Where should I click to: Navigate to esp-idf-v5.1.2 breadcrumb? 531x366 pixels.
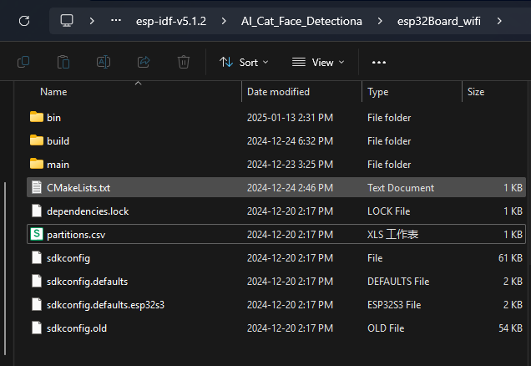pos(170,22)
